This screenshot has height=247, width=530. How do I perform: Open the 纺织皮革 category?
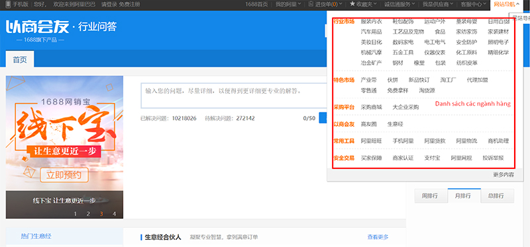pos(466,63)
